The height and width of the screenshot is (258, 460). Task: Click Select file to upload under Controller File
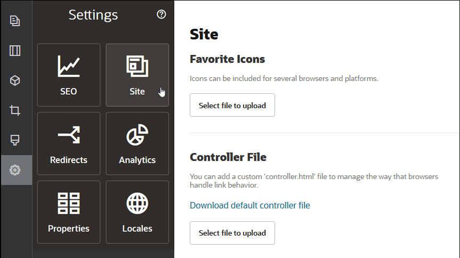tap(232, 233)
